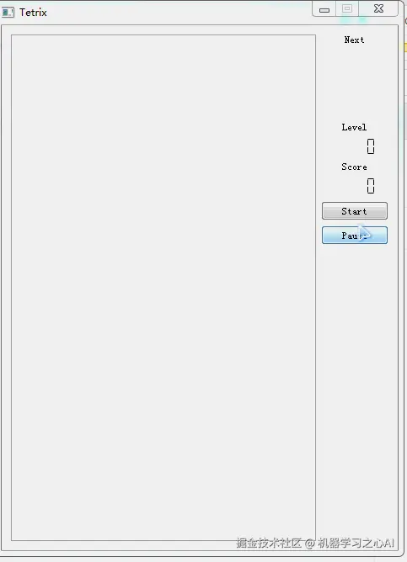Screen dimensions: 407x562
Task: Click empty title bar area beside Tetrix title
Action: 179,13
